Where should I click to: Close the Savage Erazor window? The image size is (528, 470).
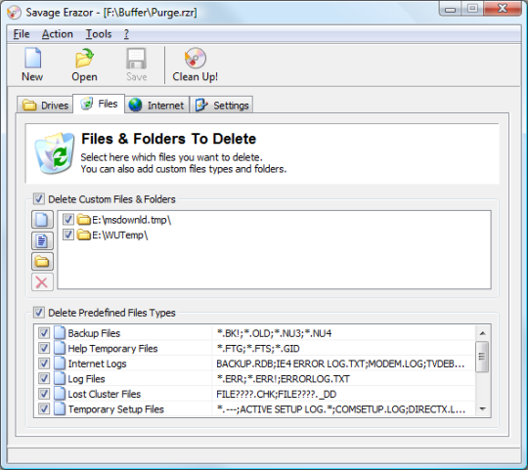(503, 9)
